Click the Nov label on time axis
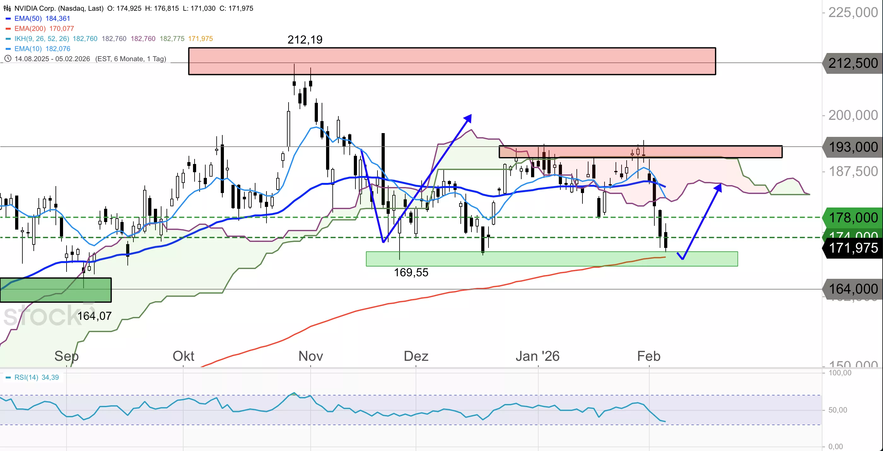The image size is (883, 451). click(311, 356)
